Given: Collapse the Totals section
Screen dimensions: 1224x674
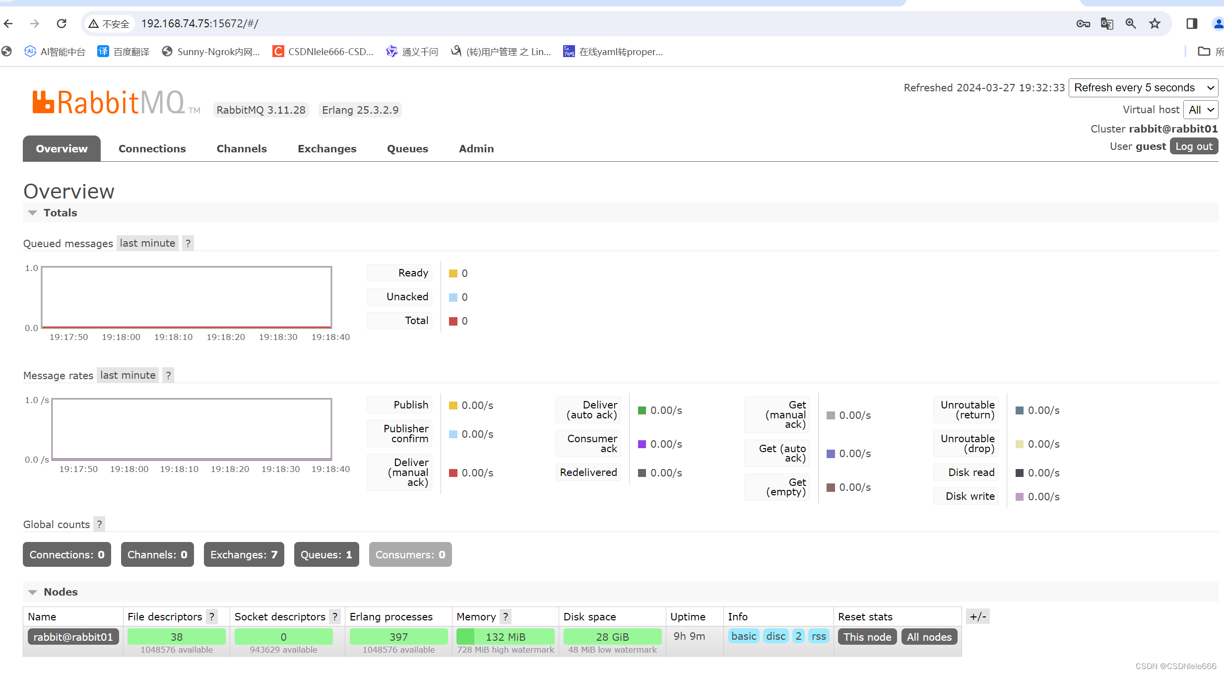Looking at the screenshot, I should [x=32, y=212].
